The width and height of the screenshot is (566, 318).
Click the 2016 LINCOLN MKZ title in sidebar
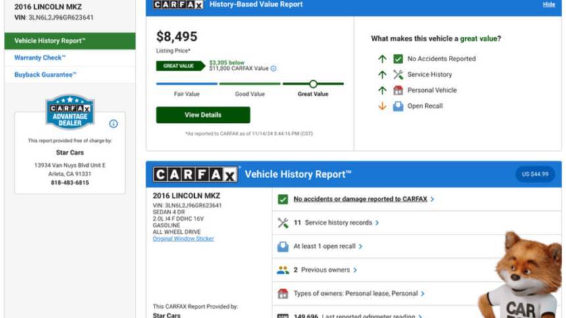pyautogui.click(x=48, y=7)
